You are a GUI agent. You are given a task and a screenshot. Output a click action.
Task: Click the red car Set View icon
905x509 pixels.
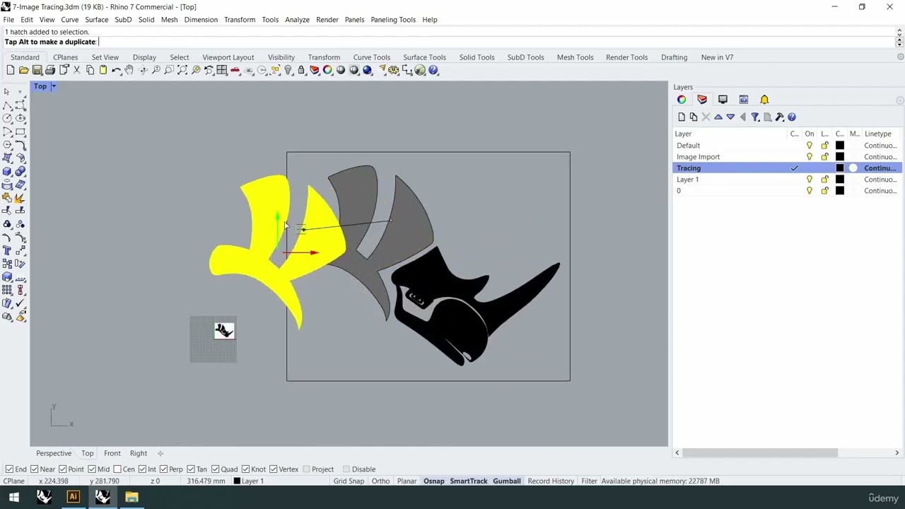click(235, 70)
